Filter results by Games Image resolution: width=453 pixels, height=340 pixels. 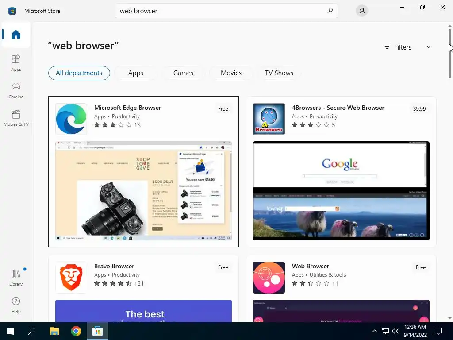[x=183, y=73]
